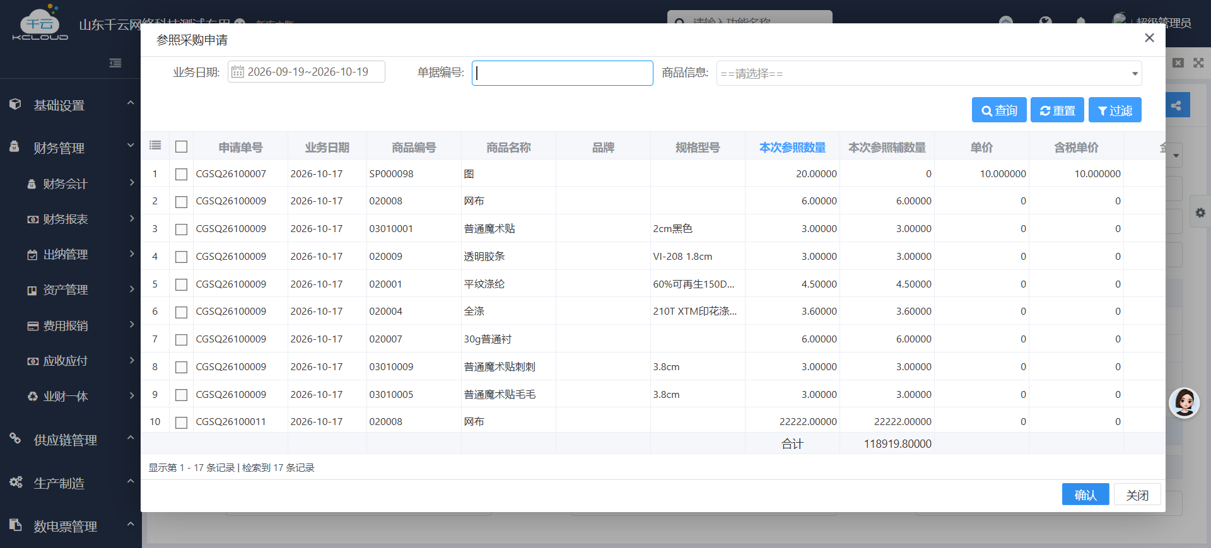
Task: Click the 业务日期 date range field
Action: coord(307,72)
